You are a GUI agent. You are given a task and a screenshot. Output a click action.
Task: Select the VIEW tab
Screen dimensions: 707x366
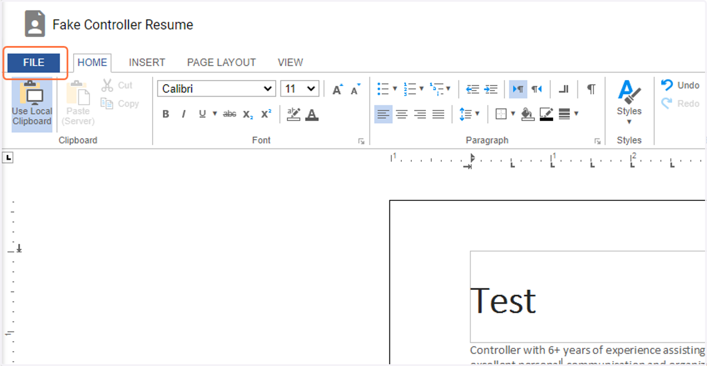[x=290, y=62]
